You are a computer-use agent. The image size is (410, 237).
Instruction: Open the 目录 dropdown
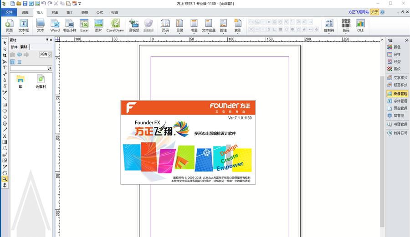click(179, 33)
